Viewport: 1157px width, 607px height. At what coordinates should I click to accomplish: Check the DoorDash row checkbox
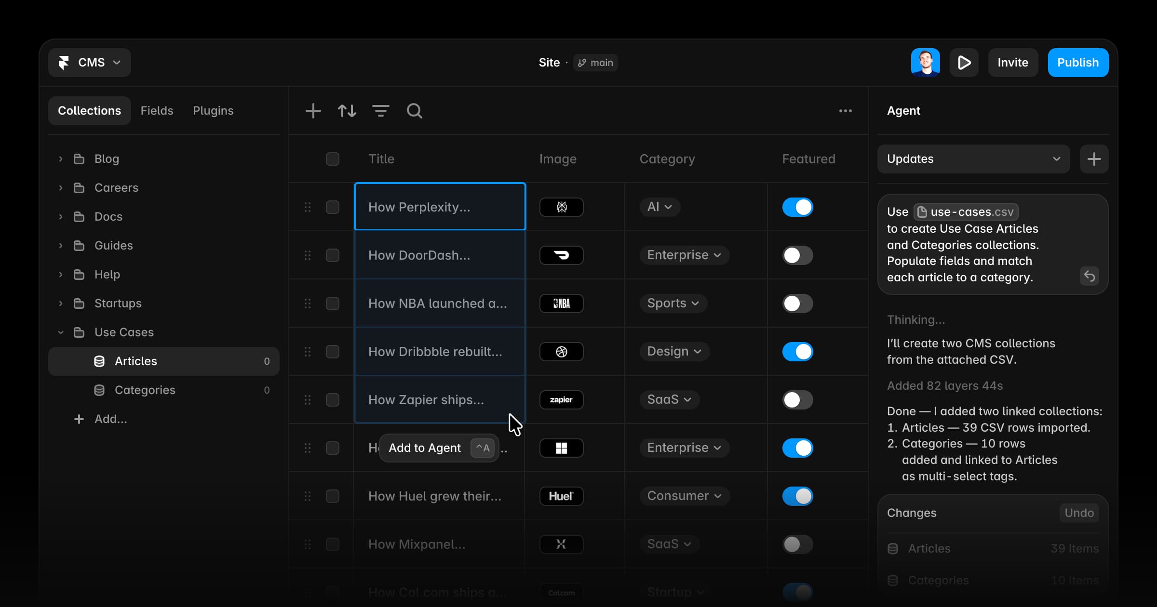coord(333,255)
